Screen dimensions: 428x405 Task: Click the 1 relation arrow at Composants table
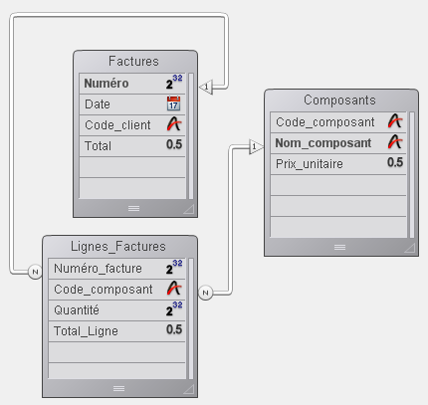pos(256,146)
